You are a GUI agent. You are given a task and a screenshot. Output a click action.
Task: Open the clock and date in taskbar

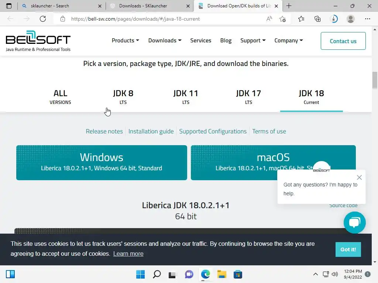pyautogui.click(x=353, y=274)
